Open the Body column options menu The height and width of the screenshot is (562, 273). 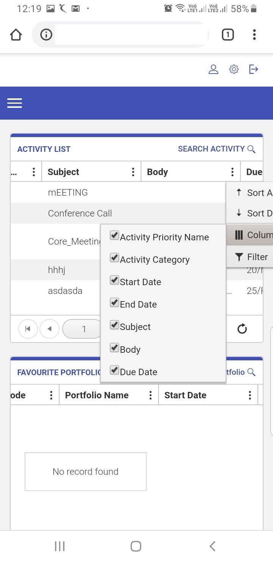pos(232,172)
